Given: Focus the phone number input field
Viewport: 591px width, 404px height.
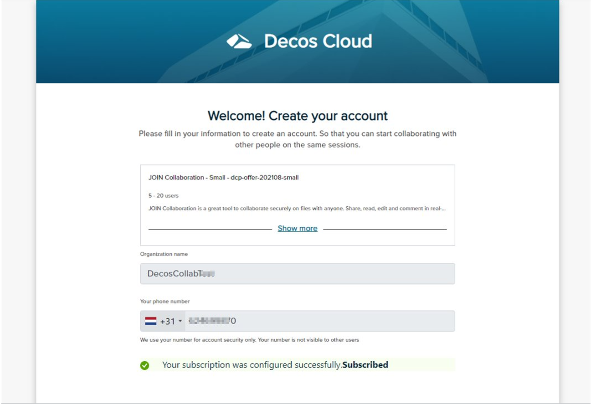Looking at the screenshot, I should [x=320, y=321].
